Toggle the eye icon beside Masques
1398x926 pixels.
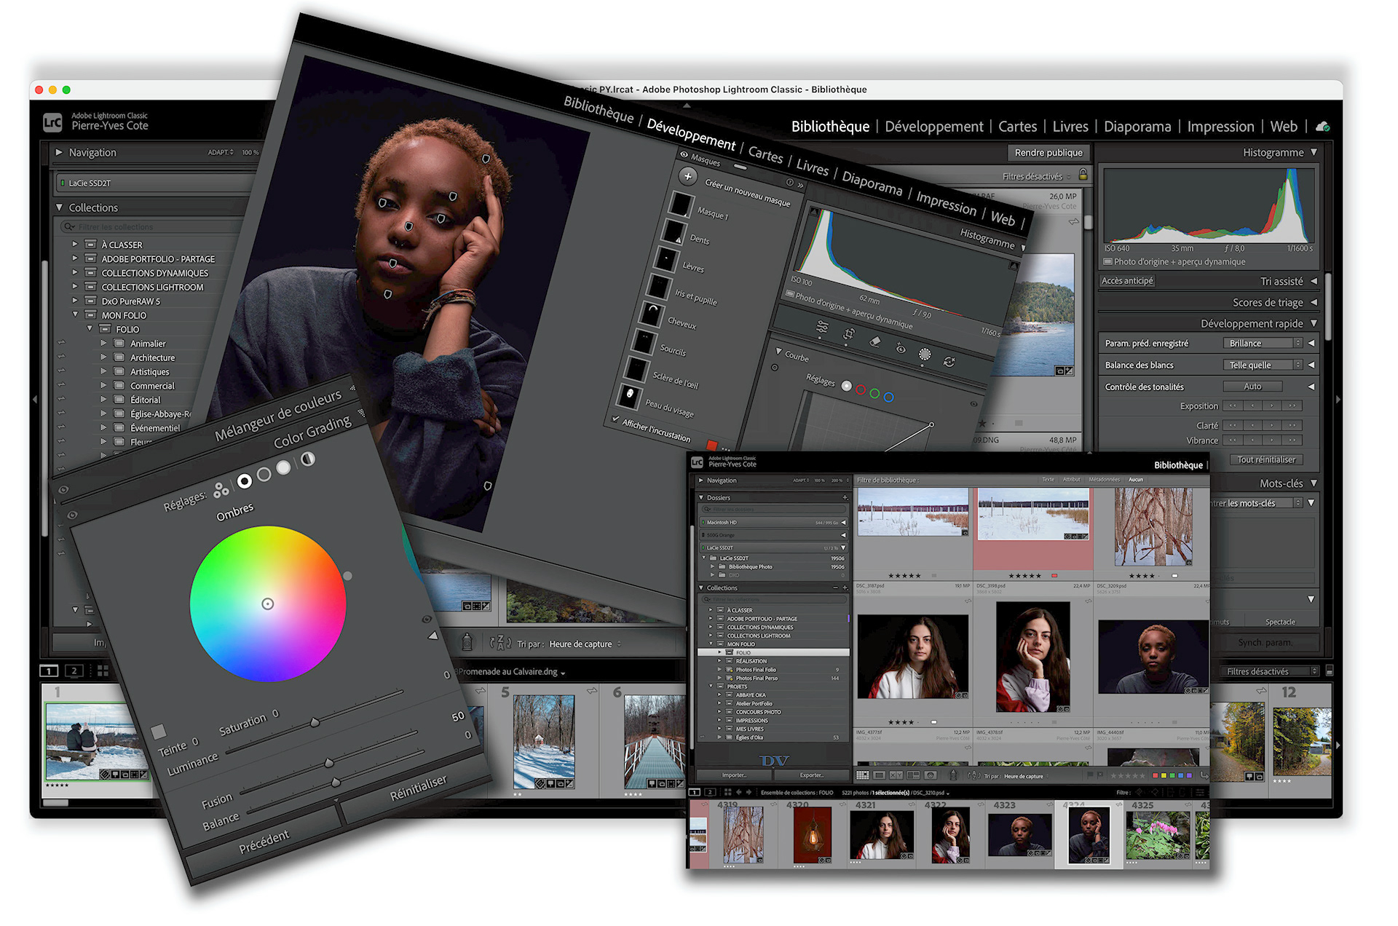(684, 155)
